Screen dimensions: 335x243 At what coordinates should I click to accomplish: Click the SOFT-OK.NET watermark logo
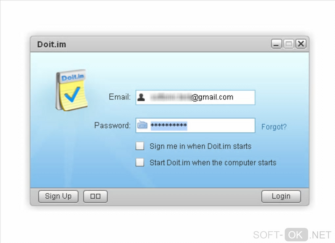point(292,235)
